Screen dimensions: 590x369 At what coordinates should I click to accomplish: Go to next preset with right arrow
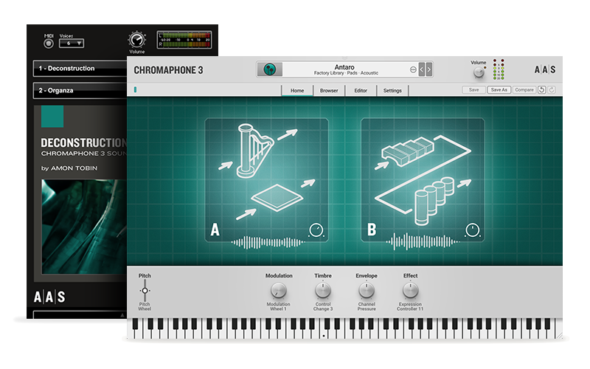pyautogui.click(x=429, y=69)
